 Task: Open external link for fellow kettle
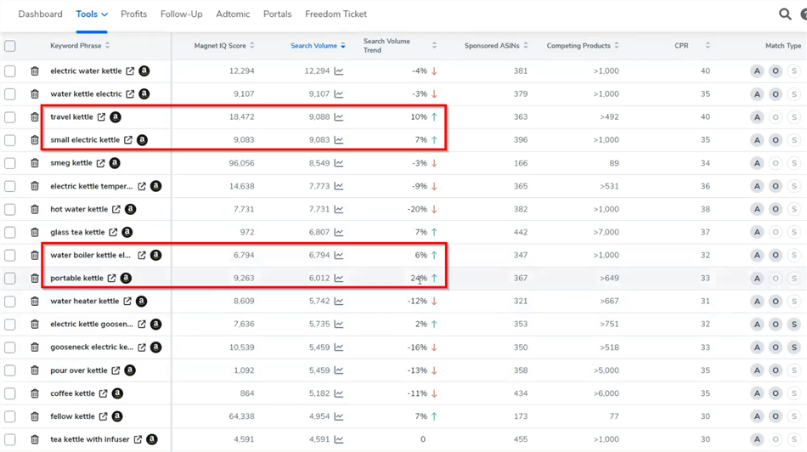(x=103, y=416)
